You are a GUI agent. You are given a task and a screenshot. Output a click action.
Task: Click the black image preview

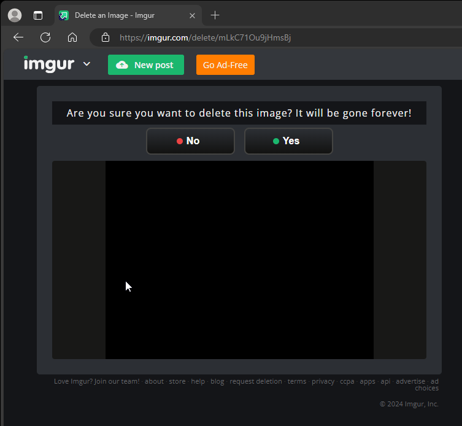(239, 260)
